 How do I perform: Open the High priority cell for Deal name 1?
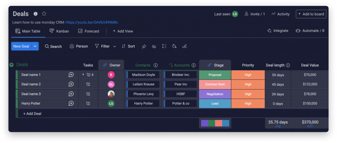tap(248, 75)
